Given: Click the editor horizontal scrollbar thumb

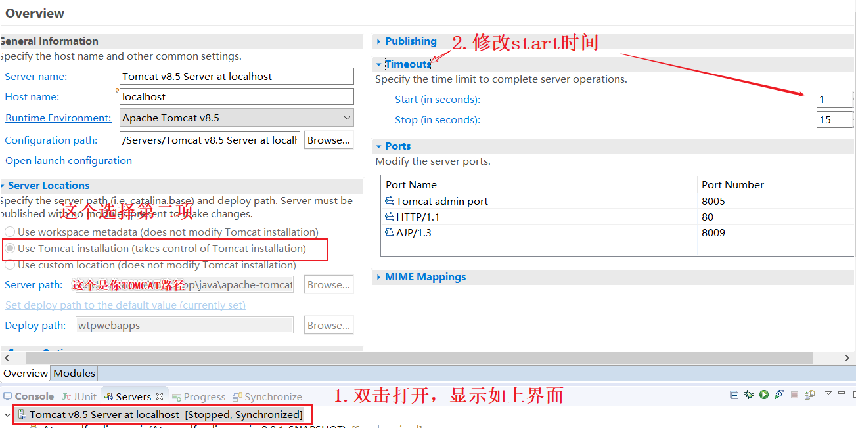Looking at the screenshot, I should [x=419, y=358].
